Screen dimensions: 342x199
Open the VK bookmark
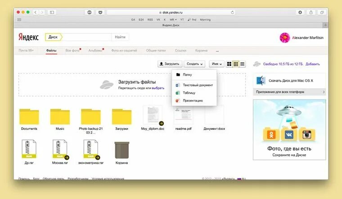158,20
